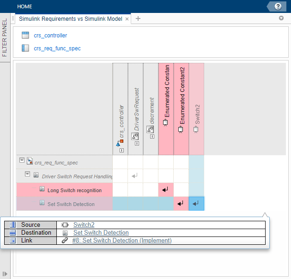Click the requirement document icon in tooltip
This screenshot has height=279, width=291.
click(x=65, y=233)
